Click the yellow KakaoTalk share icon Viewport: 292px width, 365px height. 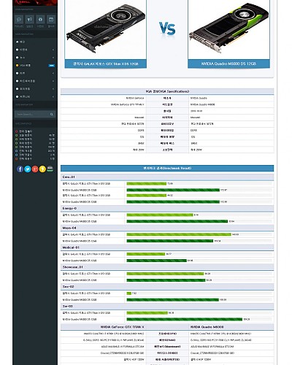pos(42,169)
